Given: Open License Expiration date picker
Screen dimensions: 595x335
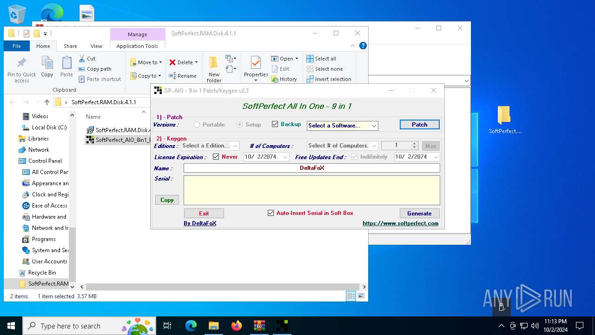Looking at the screenshot, I should [x=266, y=157].
